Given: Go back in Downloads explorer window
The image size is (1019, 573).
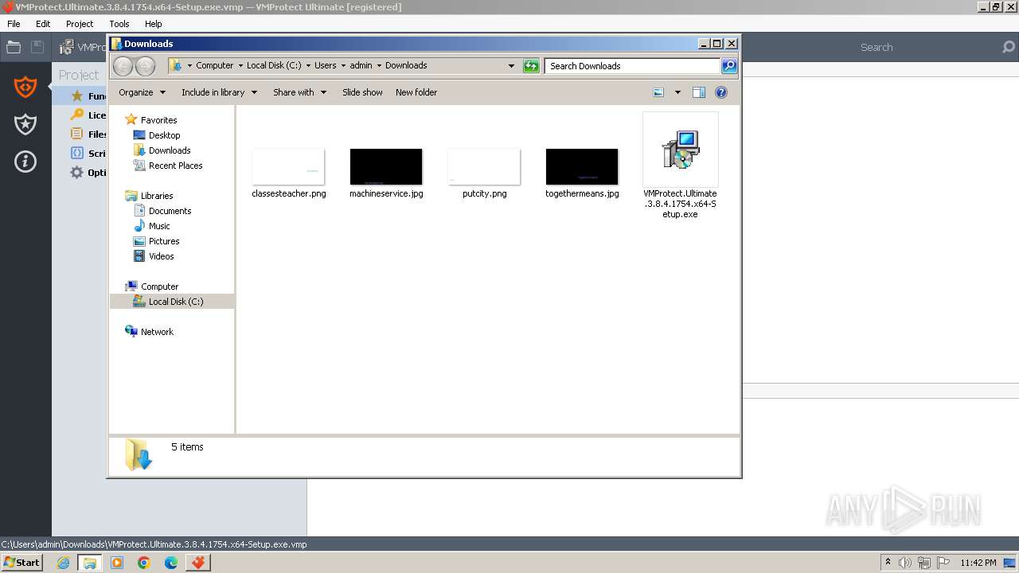Looking at the screenshot, I should [x=123, y=66].
